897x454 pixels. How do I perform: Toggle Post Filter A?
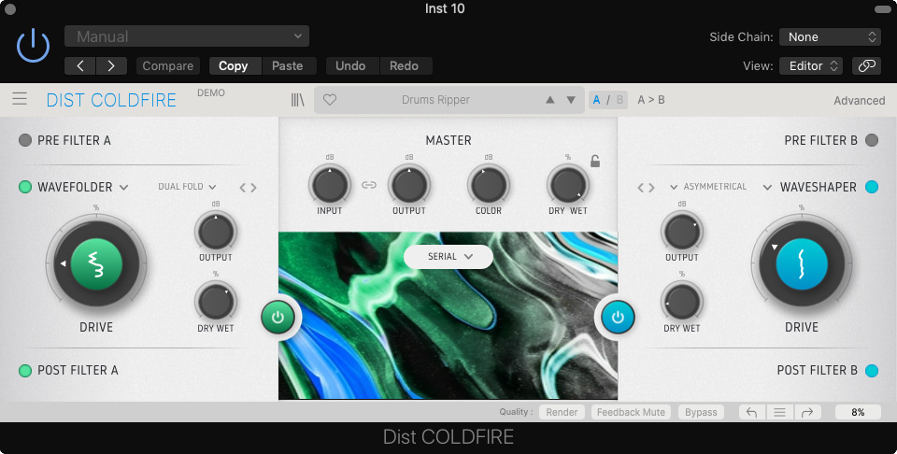tap(25, 371)
